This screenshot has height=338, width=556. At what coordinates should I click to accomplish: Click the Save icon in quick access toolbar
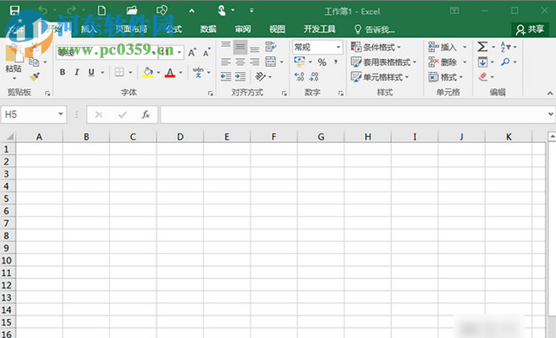click(x=15, y=10)
